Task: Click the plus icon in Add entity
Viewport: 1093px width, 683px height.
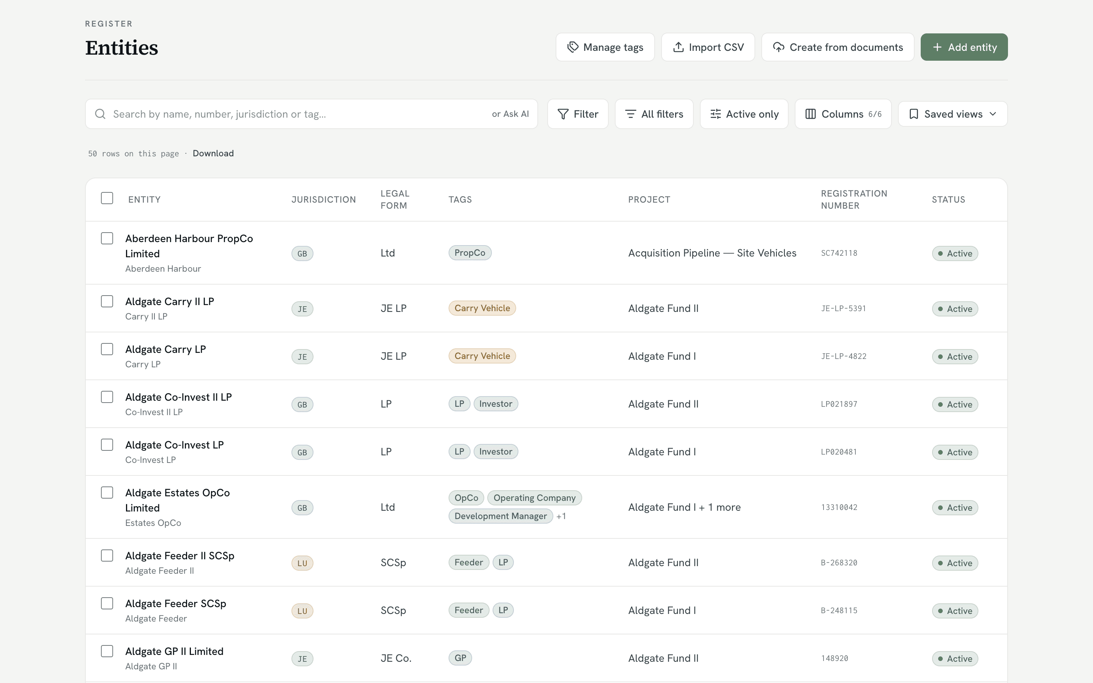Action: [937, 47]
